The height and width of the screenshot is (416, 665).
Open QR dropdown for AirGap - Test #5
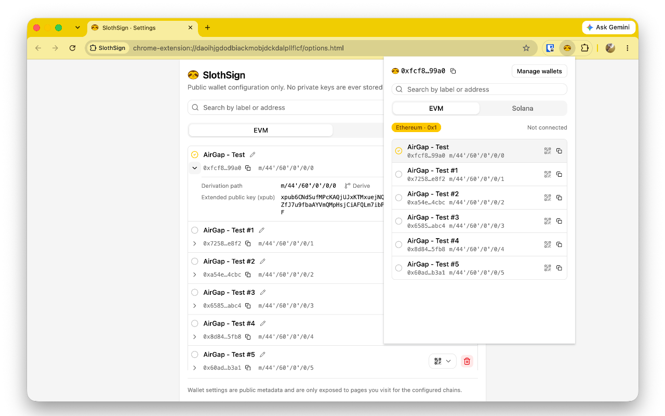coord(443,361)
